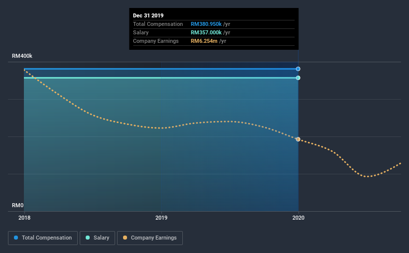Toggle the Total Compensation legend button
This screenshot has width=409, height=253.
[x=43, y=238]
